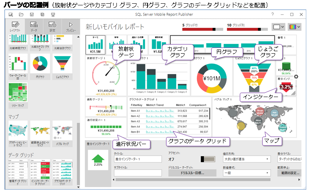
Task: Choose the バブル マップ gallery element
Action: [x=62, y=133]
